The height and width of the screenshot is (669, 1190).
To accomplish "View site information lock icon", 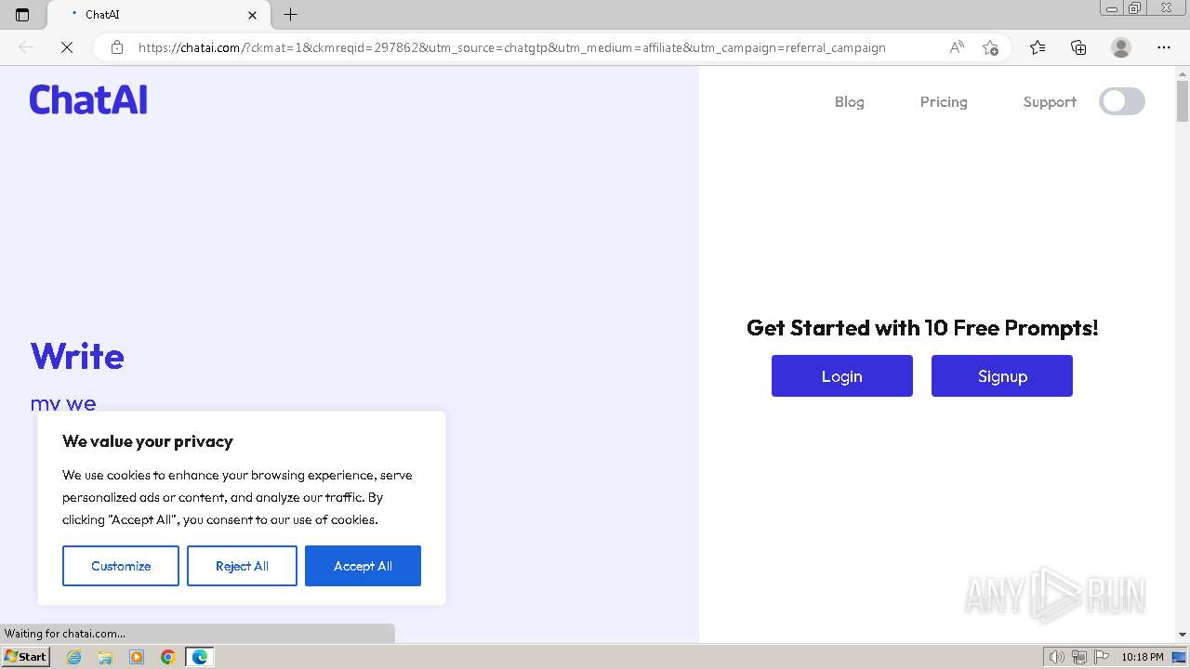I will pyautogui.click(x=116, y=47).
